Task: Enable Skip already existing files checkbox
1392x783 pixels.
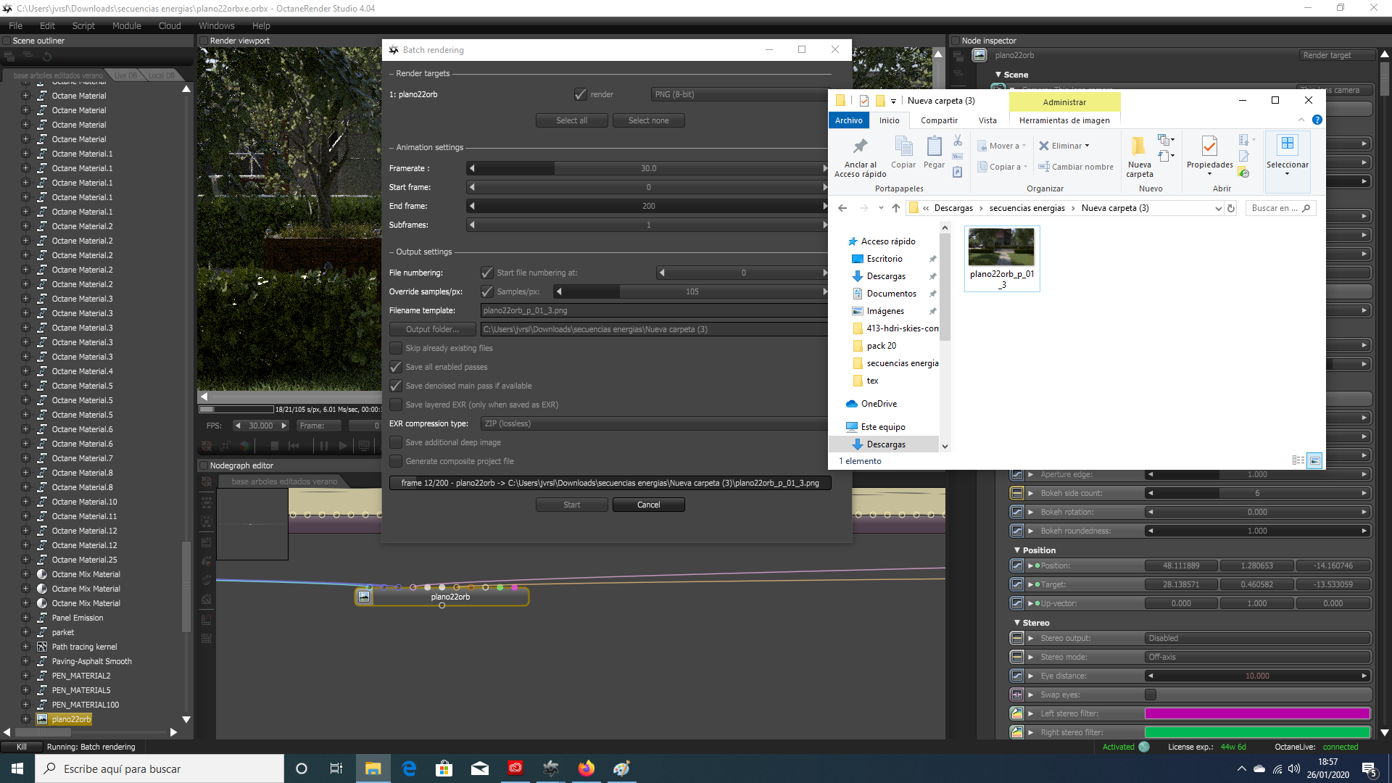Action: click(x=396, y=348)
